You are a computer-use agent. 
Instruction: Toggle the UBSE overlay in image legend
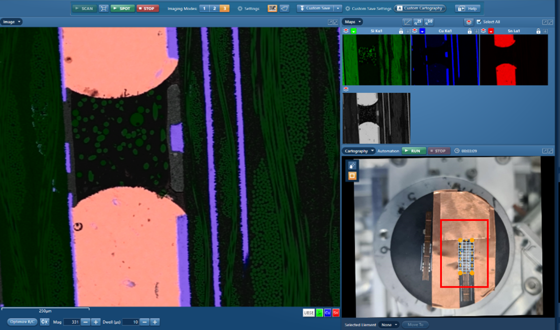click(x=309, y=313)
